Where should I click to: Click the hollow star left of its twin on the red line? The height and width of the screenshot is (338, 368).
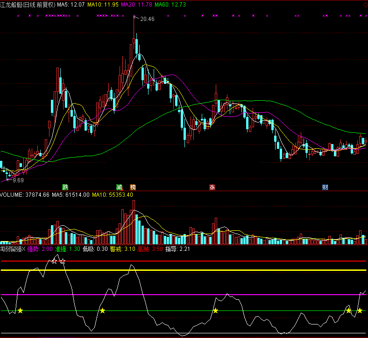55,262
